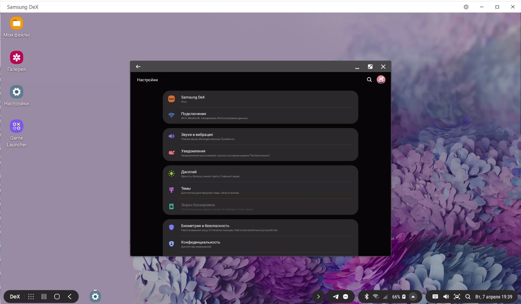521x304 pixels.
Task: Open the Уведомления settings section
Action: click(x=260, y=153)
